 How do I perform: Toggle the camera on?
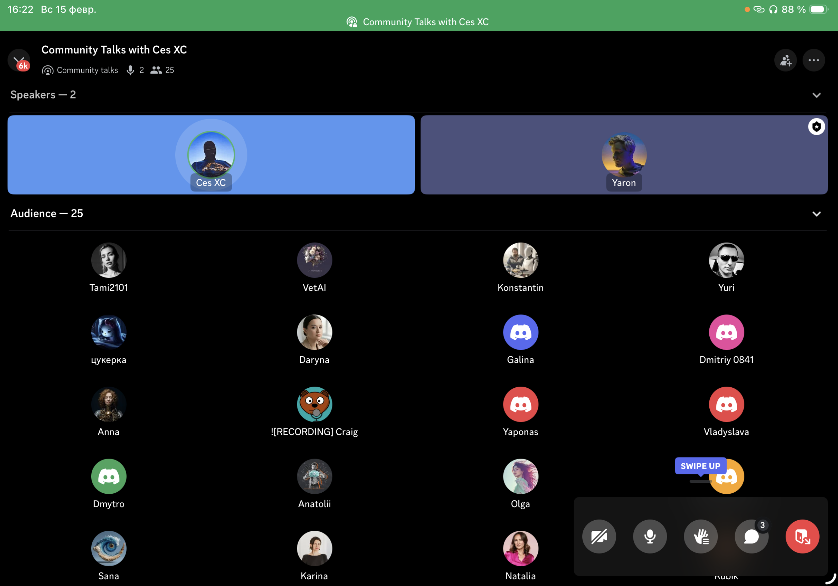(x=599, y=536)
